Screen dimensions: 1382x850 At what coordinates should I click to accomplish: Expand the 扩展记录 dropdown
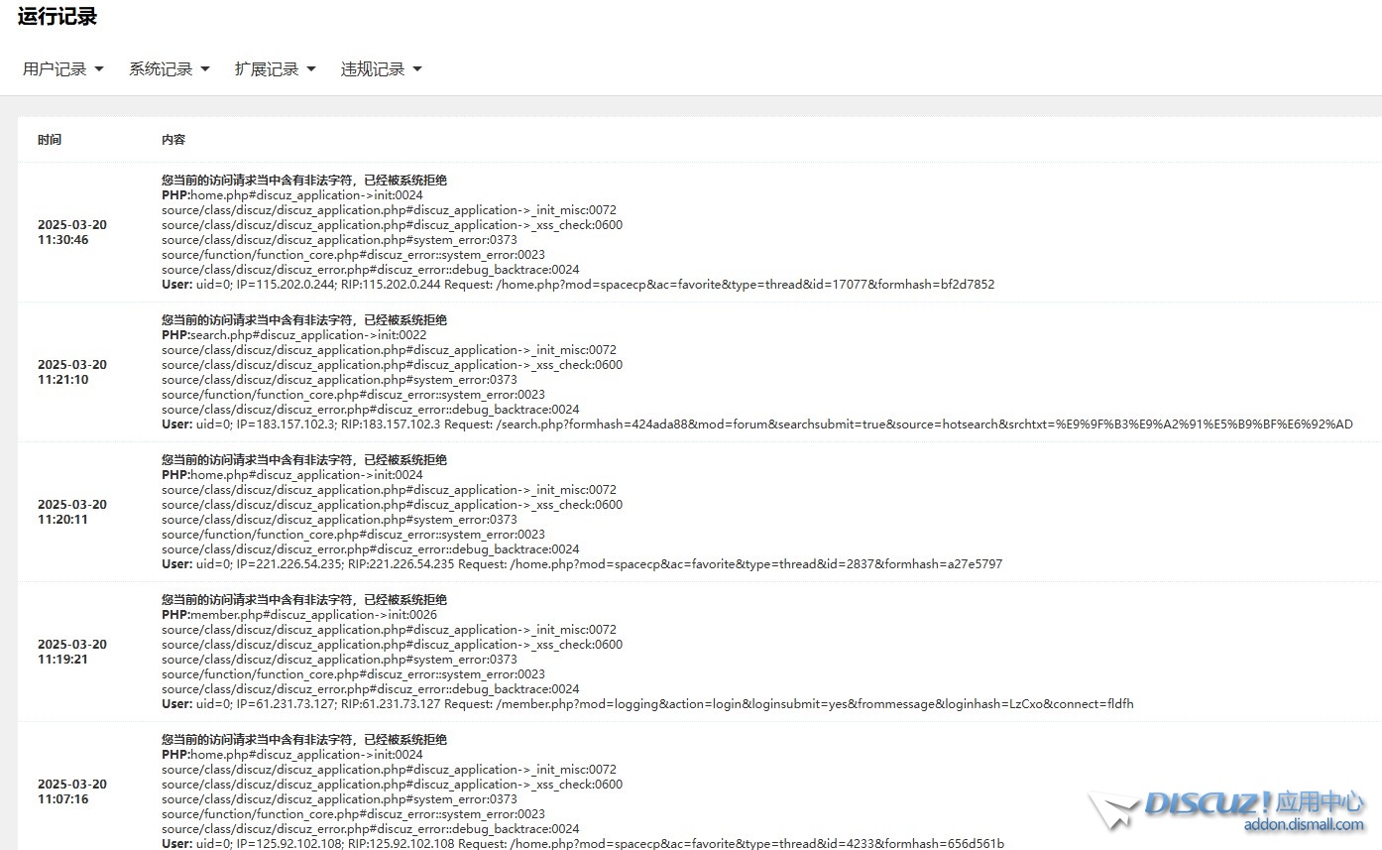click(x=275, y=69)
